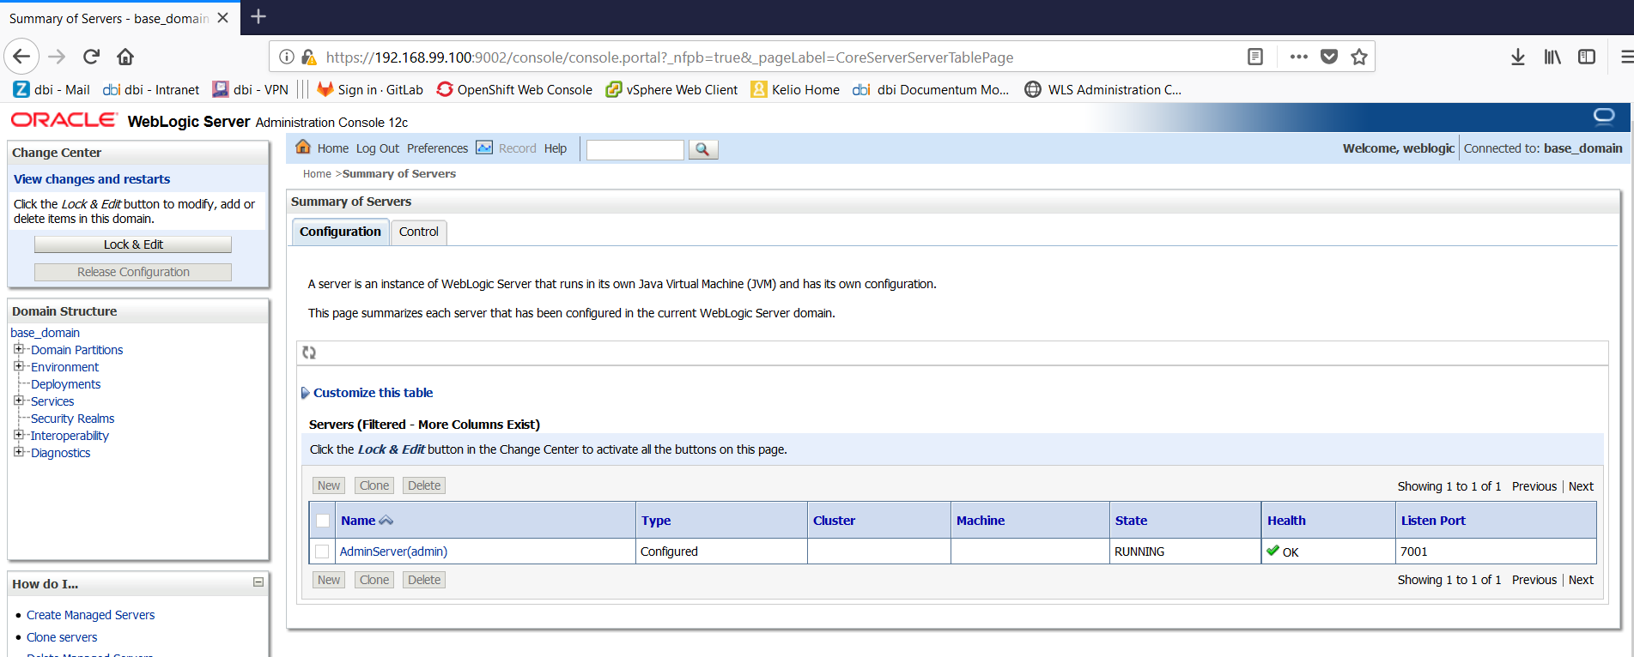Focus the console search input field
The height and width of the screenshot is (657, 1634).
tap(635, 149)
